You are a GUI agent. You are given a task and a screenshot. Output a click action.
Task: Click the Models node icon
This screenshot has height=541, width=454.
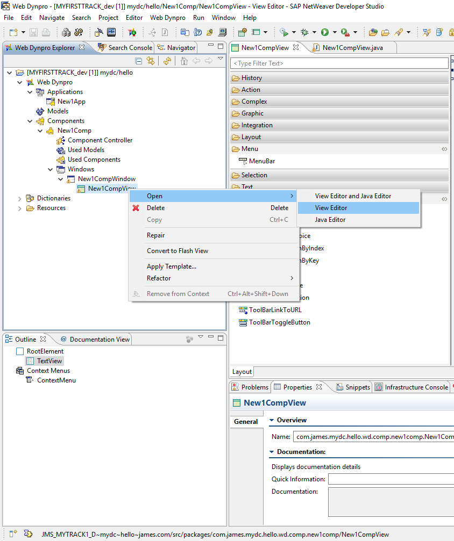(40, 111)
